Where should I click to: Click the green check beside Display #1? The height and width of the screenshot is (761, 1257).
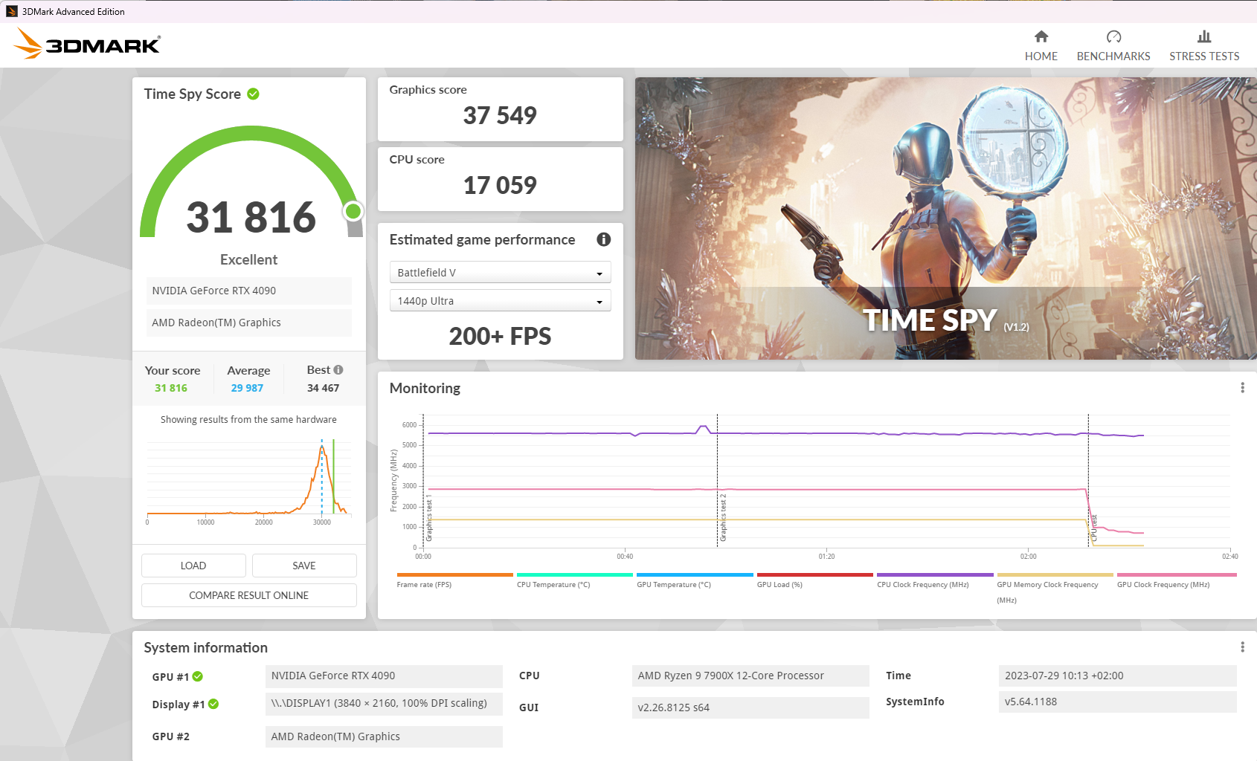coord(213,704)
